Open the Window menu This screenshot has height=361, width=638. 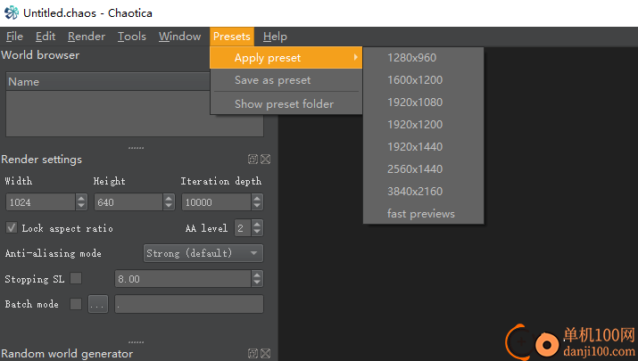(180, 37)
